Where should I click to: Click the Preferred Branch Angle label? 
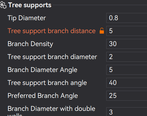coord(43,96)
